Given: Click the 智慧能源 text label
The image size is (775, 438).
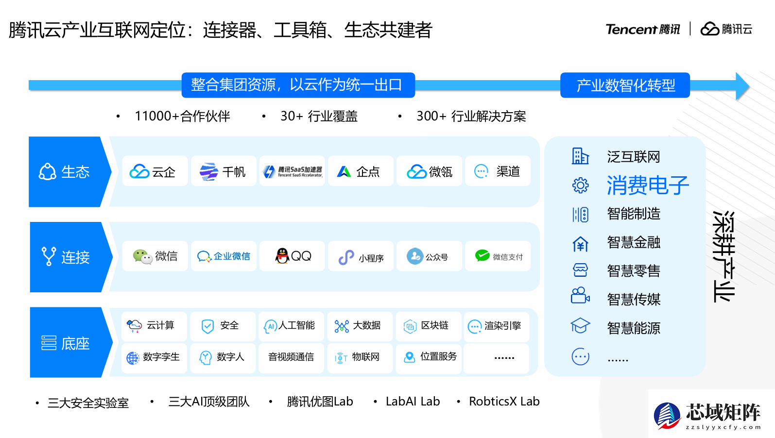Looking at the screenshot, I should coord(634,328).
